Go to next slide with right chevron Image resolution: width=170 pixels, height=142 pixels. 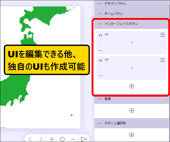[x=41, y=139]
